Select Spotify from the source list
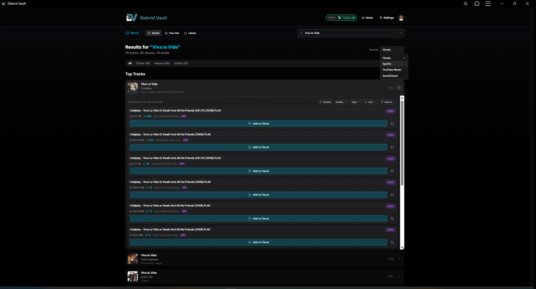 coord(387,64)
